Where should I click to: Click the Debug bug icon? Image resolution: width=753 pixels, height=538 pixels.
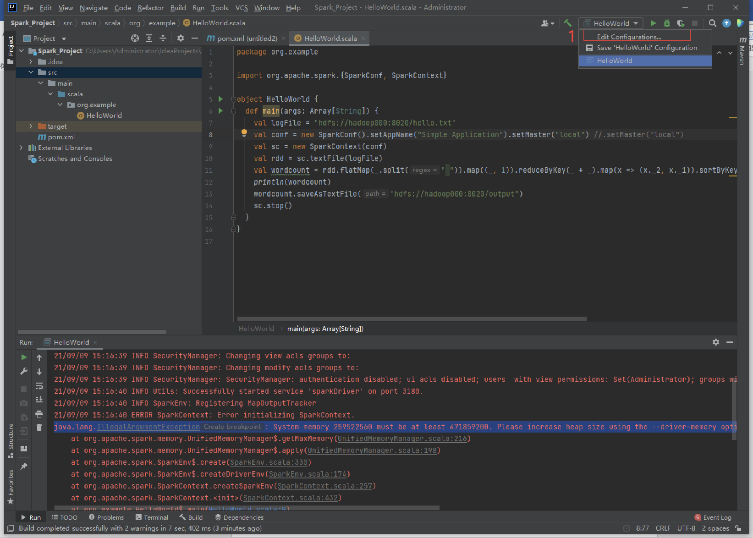click(x=667, y=23)
